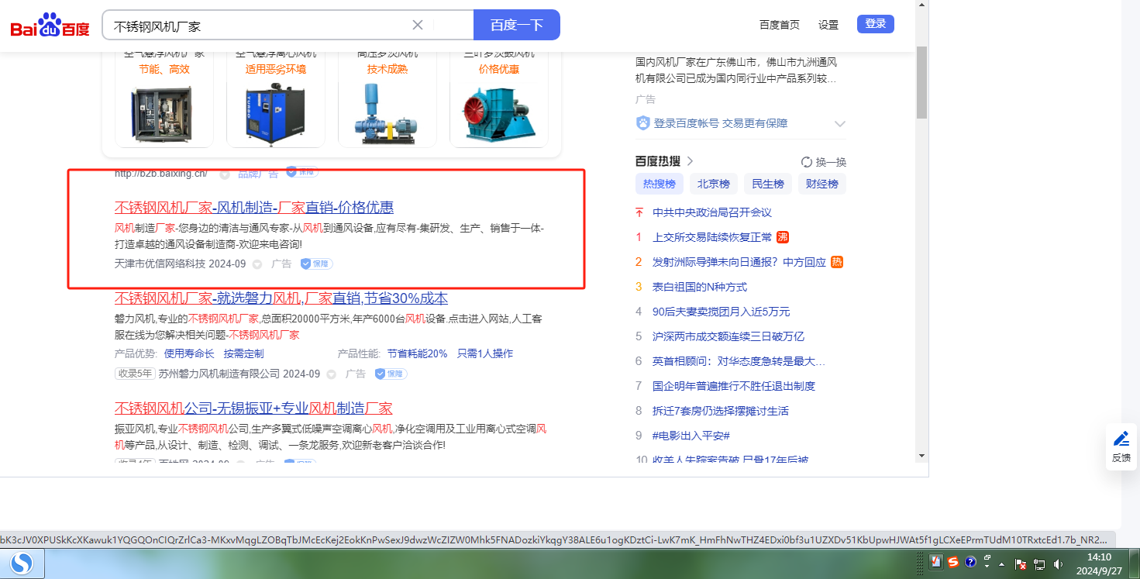The height and width of the screenshot is (579, 1140).
Task: Click the 收录5年 badge
Action: pyautogui.click(x=135, y=374)
